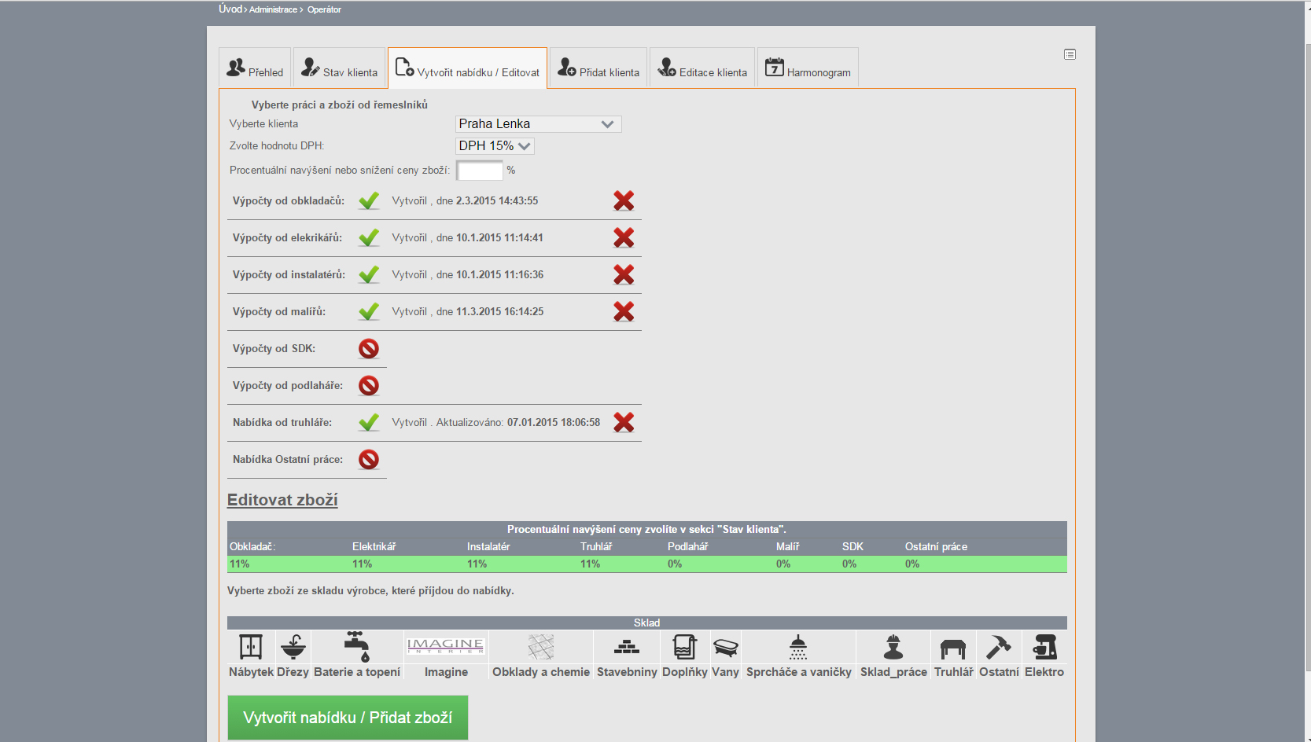Viewport: 1311px width, 742px height.
Task: Delete the obkladačů calculation with red X
Action: (624, 201)
